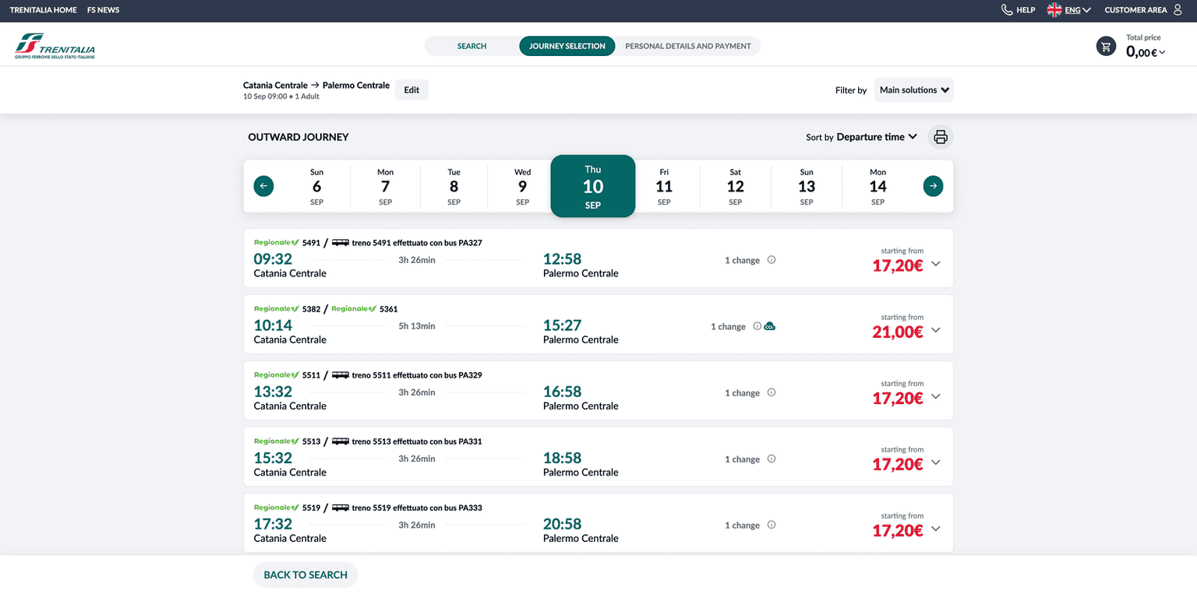Expand the 13:32 journey price chevron
Viewport: 1197px width, 594px height.
click(936, 396)
